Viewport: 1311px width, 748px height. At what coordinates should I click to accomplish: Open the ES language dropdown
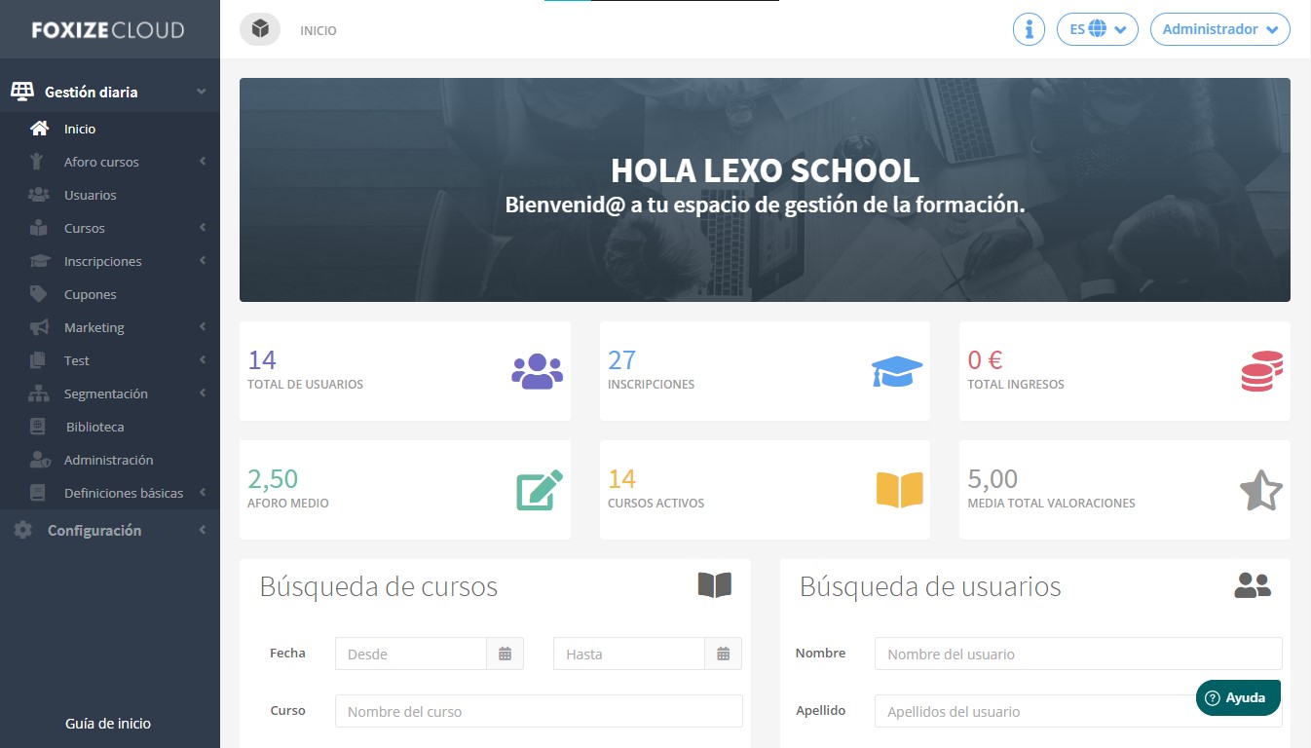(1097, 29)
